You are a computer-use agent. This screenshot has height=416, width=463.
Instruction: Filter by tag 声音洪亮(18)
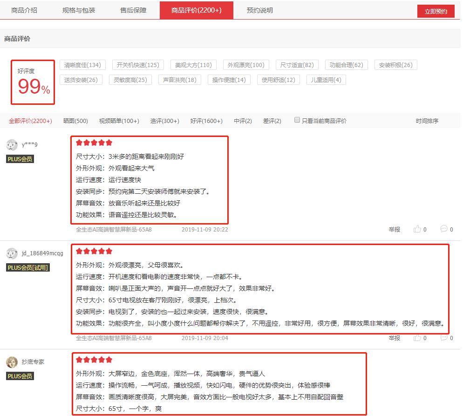(179, 80)
